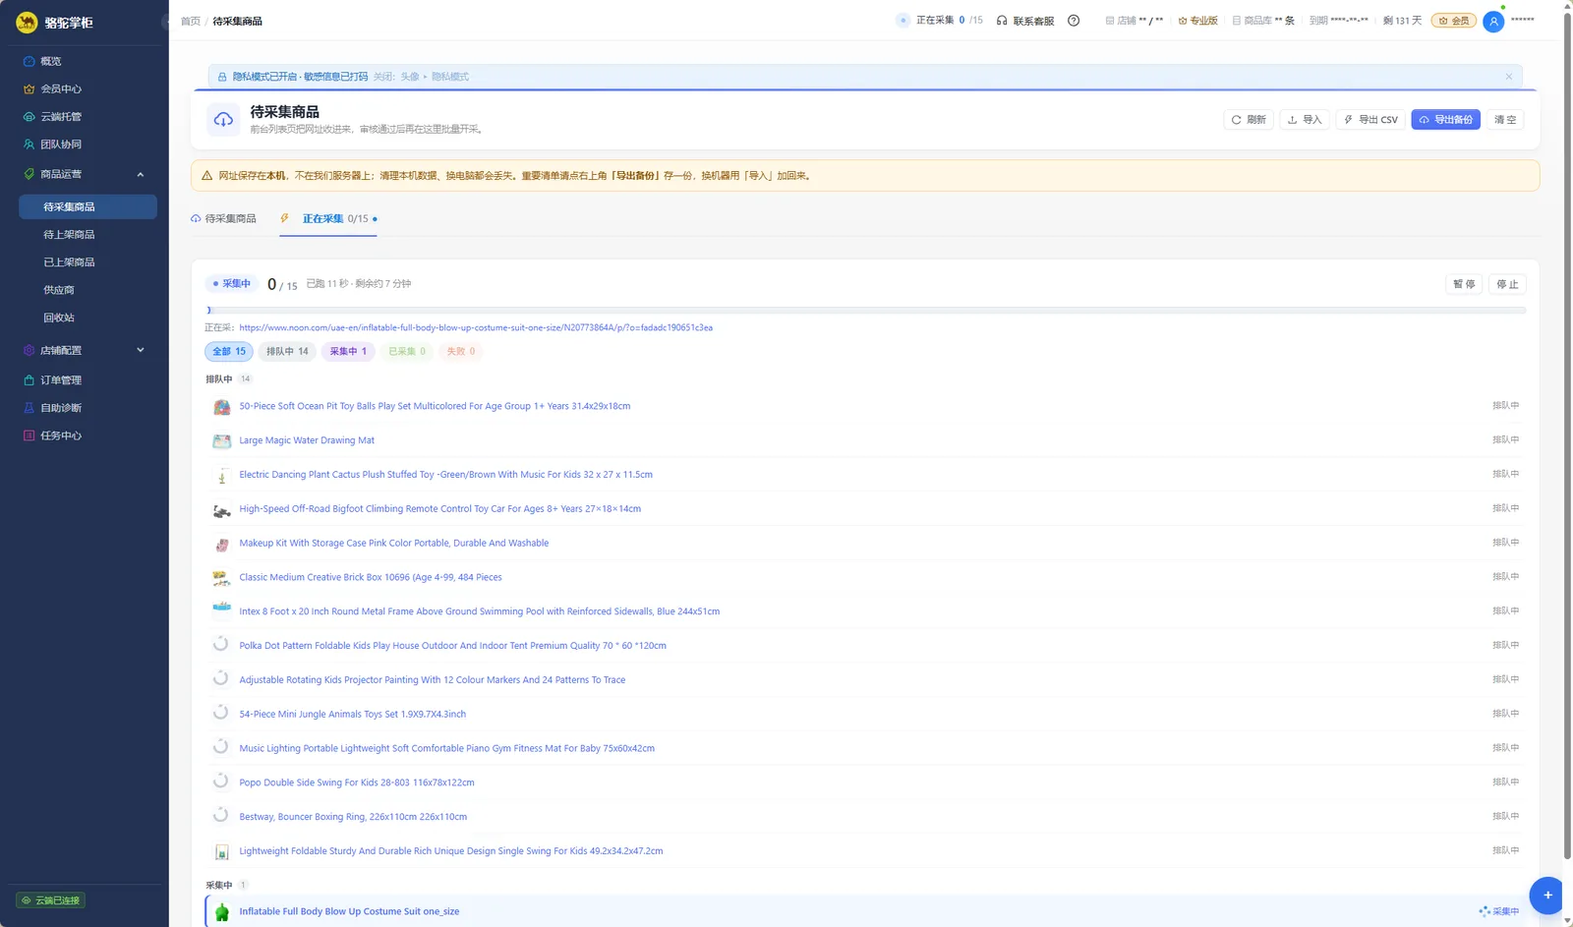This screenshot has height=927, width=1573.
Task: Select 待上架商品 in sidebar
Action: 87,234
